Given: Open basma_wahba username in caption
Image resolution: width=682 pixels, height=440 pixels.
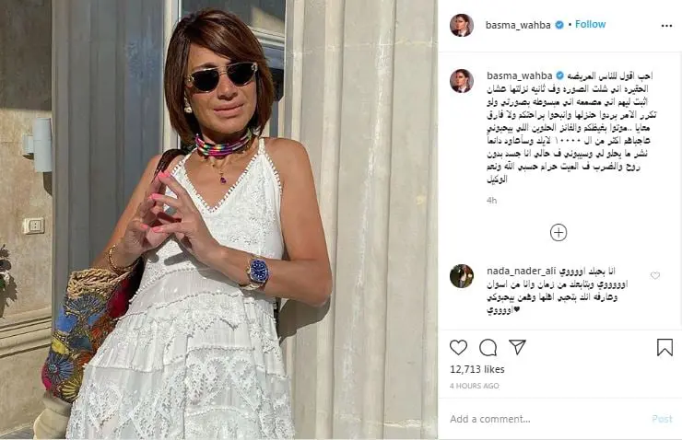Looking at the screenshot, I should (x=519, y=75).
